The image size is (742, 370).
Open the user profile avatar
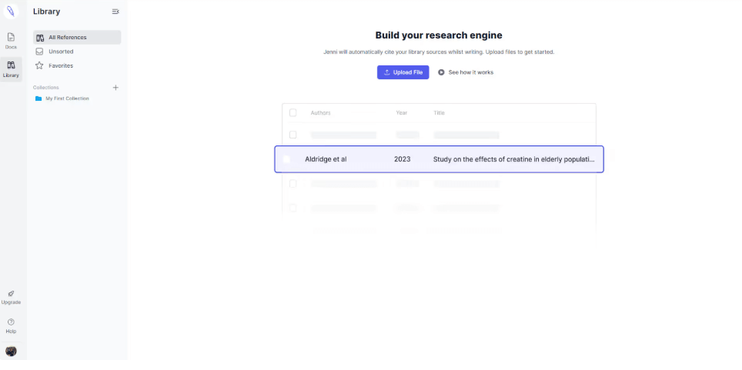(11, 352)
